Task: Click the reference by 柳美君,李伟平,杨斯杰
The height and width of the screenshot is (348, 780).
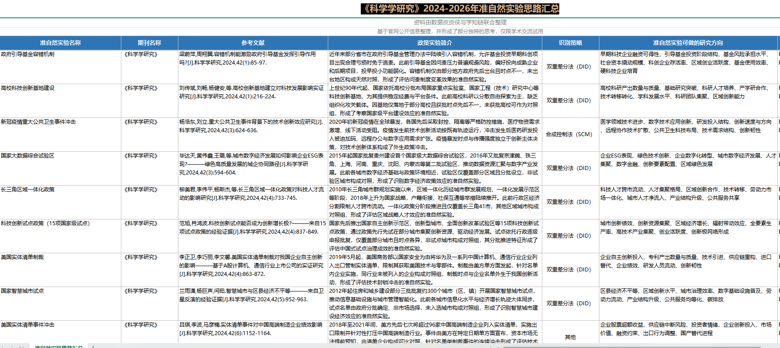Action: [x=253, y=202]
